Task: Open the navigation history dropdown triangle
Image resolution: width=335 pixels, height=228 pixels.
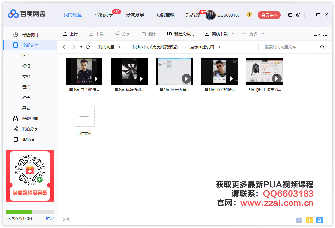Action: pyautogui.click(x=81, y=47)
